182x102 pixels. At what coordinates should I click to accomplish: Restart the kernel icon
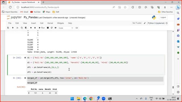52,28
